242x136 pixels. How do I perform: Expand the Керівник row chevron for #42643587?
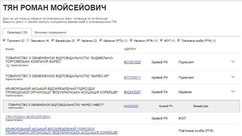tap(233, 92)
